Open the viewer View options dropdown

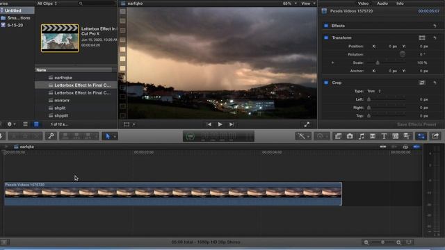pos(308,3)
